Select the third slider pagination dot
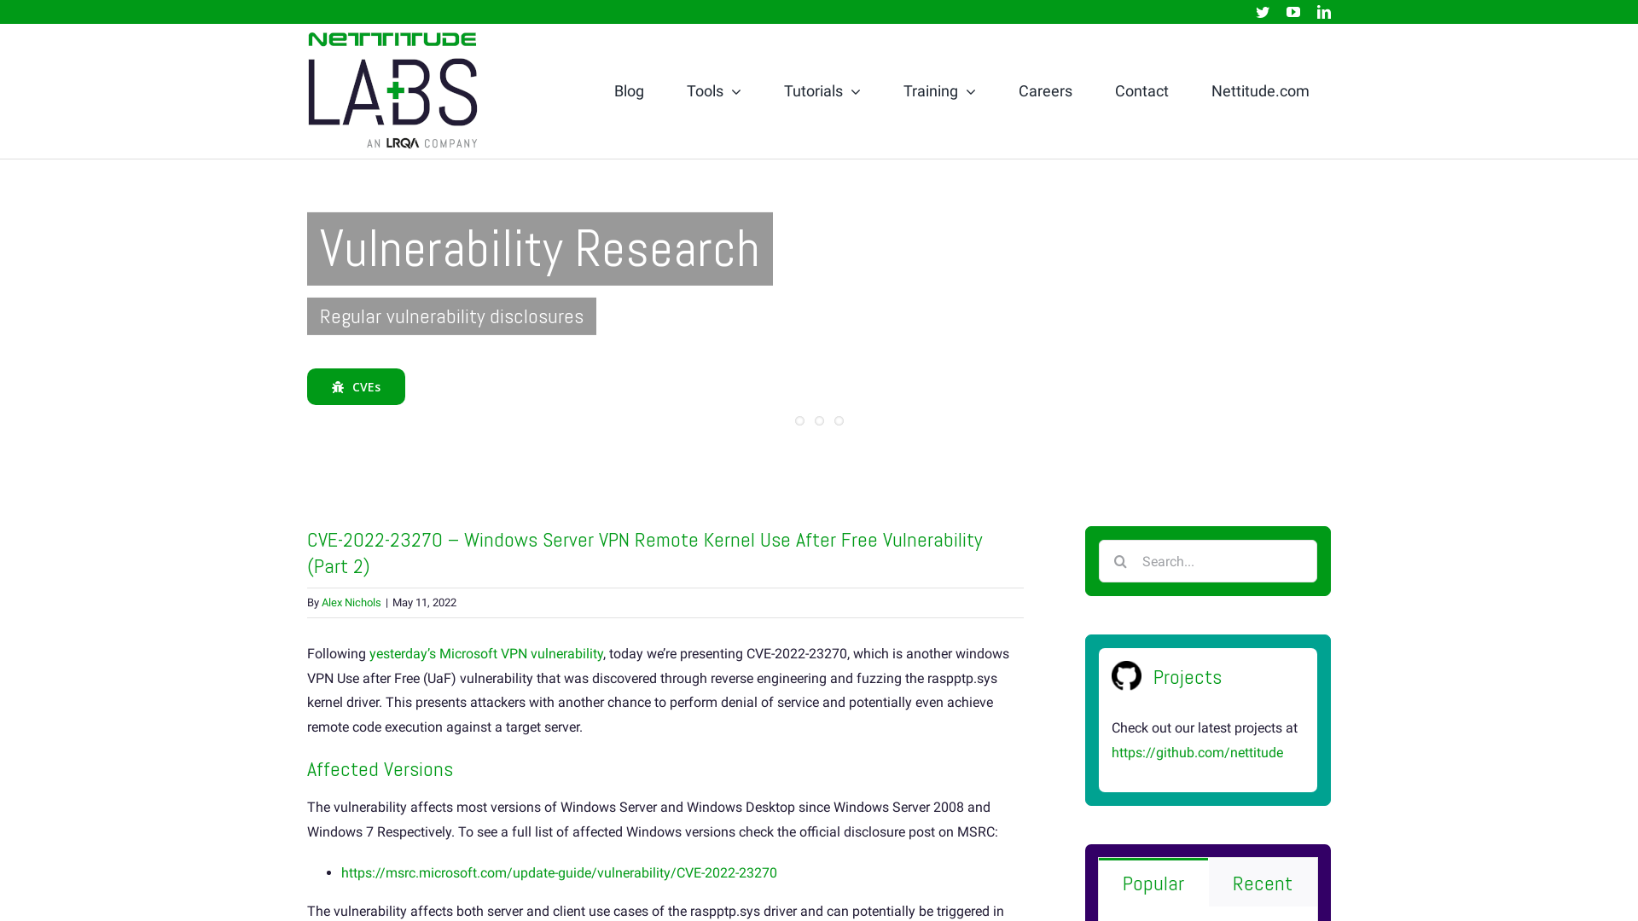 839,420
